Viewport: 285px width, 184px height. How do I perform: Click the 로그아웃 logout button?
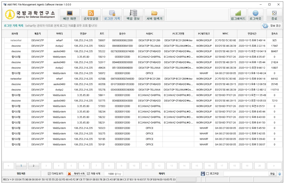[x=255, y=14]
